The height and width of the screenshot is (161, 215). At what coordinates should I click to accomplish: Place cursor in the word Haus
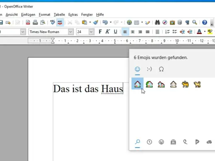[x=112, y=88]
